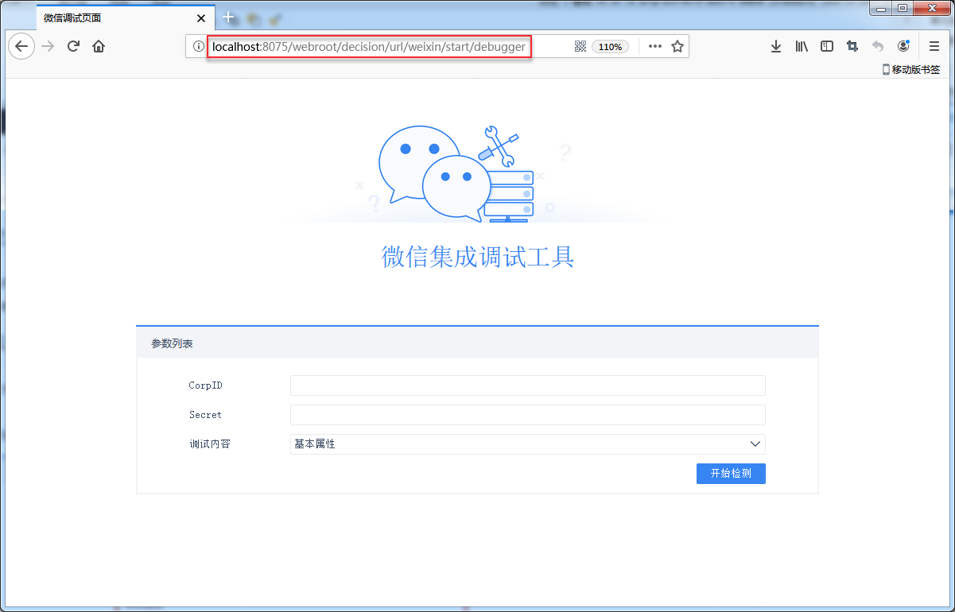Screen dimensions: 955x612
Task: Toggle the browser sidebar
Action: click(827, 47)
